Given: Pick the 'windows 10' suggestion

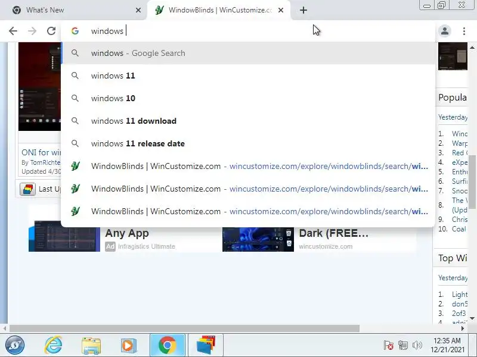Looking at the screenshot, I should [x=248, y=98].
